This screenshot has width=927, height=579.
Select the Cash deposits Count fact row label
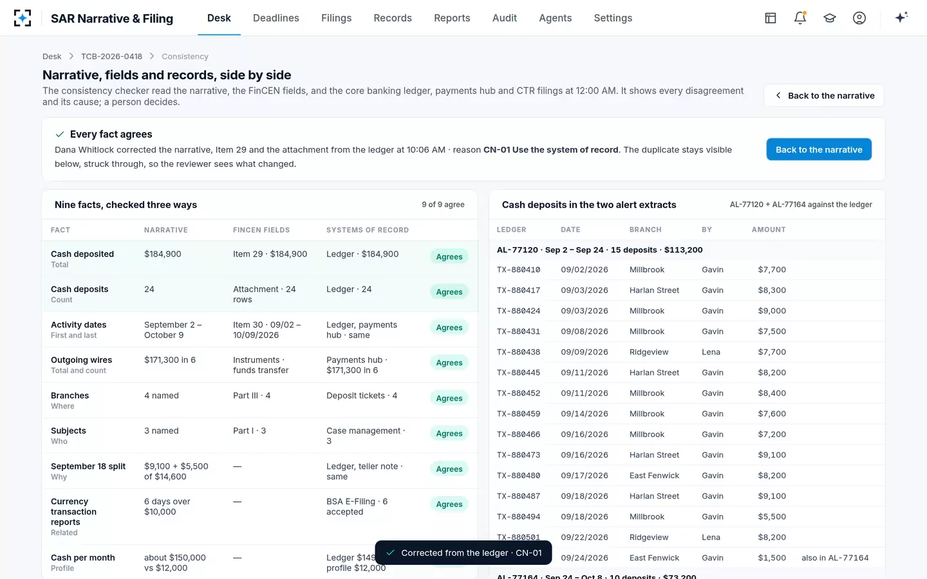[80, 294]
